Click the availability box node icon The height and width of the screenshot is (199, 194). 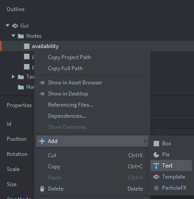27,46
